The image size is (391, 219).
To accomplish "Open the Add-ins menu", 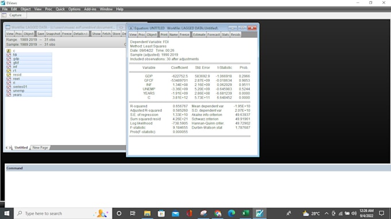I will point(90,9).
